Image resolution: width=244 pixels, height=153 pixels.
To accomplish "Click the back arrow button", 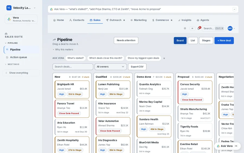I will pos(192,28).
